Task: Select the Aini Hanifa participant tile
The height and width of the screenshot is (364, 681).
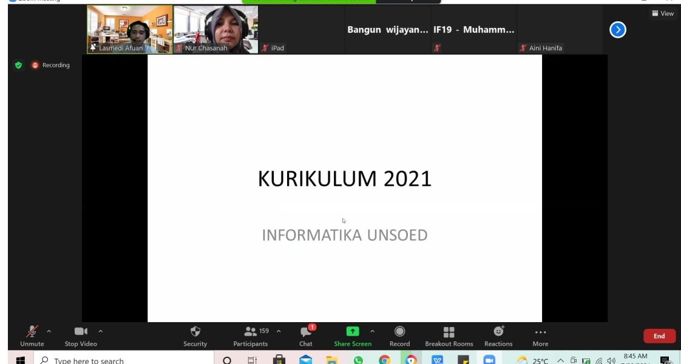Action: pyautogui.click(x=560, y=30)
